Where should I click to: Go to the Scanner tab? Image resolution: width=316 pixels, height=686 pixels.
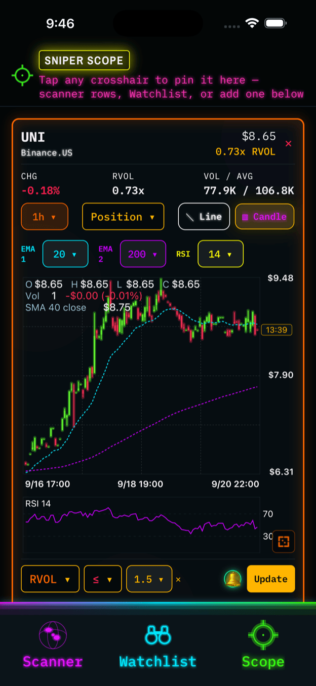pyautogui.click(x=53, y=645)
